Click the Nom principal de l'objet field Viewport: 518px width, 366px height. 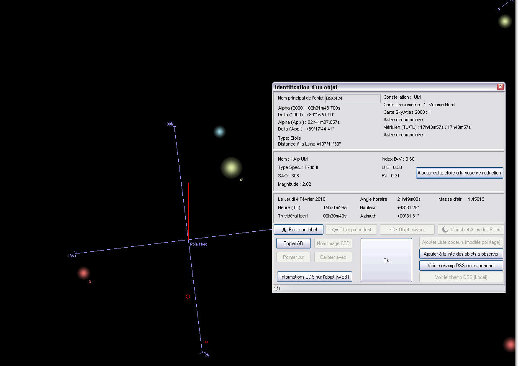pos(353,98)
